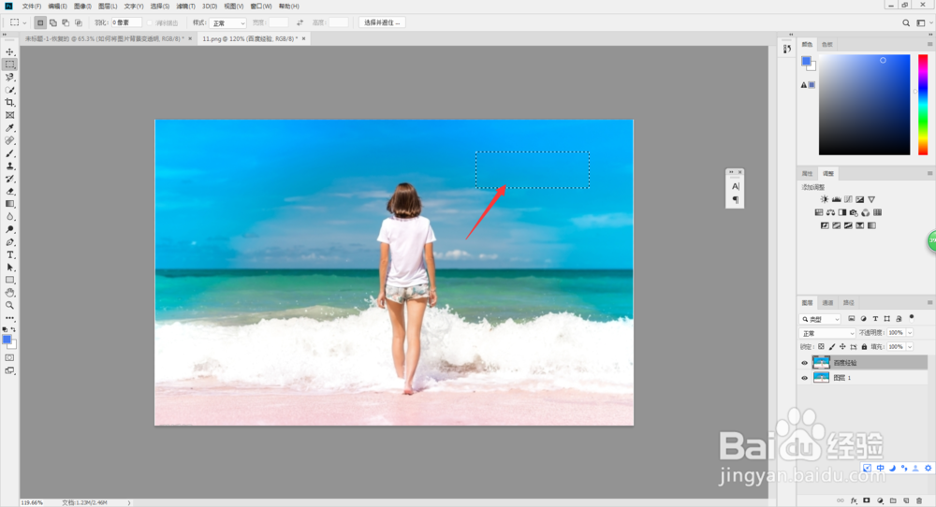The width and height of the screenshot is (936, 507).
Task: Open the Adjustments panel flyout menu
Action: [929, 173]
